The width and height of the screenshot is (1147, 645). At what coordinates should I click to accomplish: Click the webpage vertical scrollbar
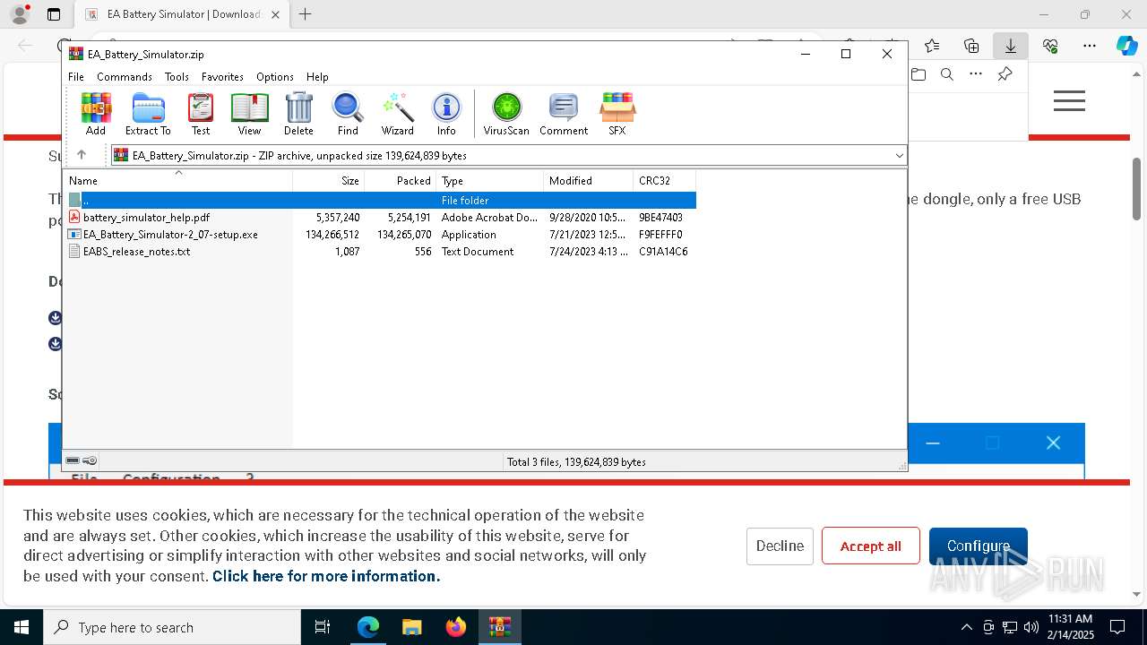point(1137,188)
